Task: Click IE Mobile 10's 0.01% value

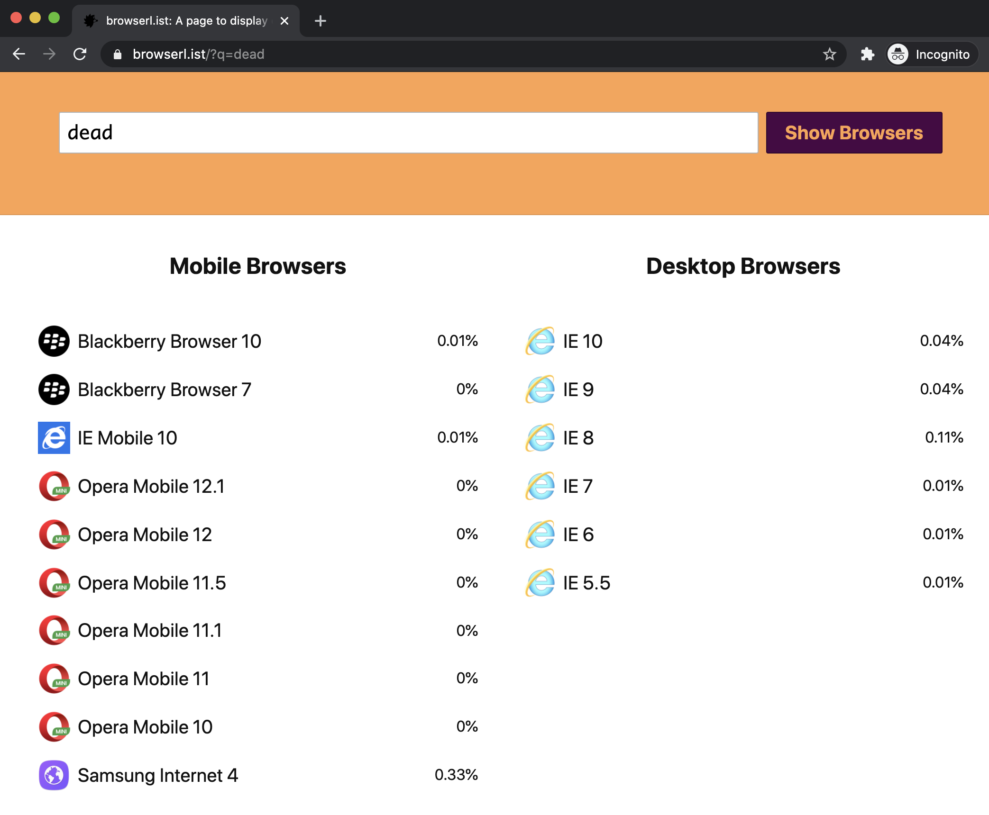Action: [x=458, y=437]
